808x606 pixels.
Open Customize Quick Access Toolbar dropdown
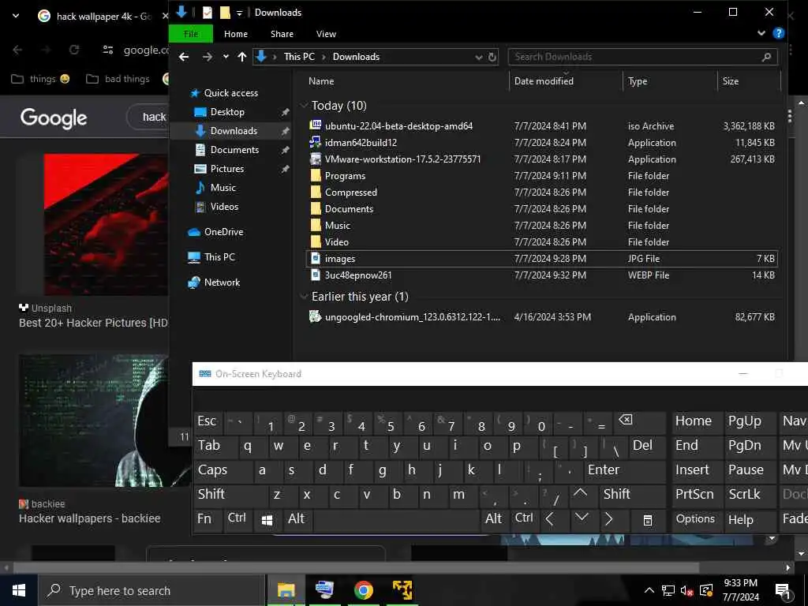click(x=239, y=13)
